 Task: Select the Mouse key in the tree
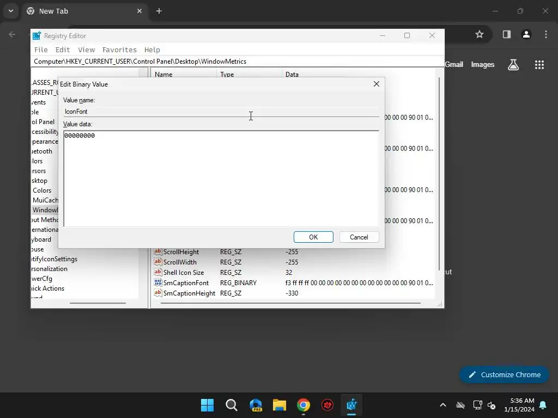coord(38,249)
